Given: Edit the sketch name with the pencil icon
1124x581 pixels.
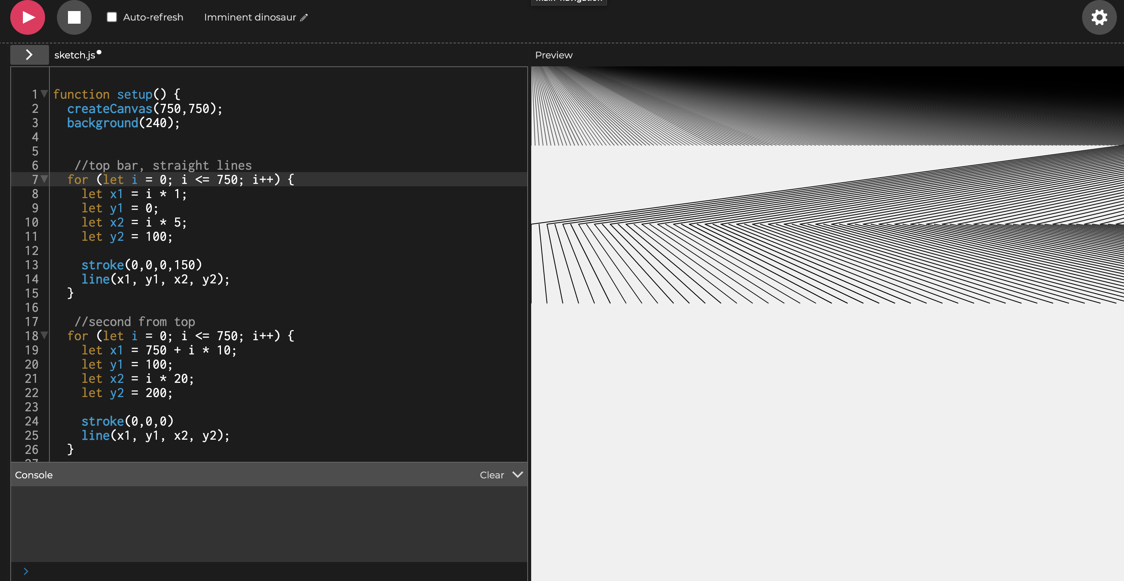Looking at the screenshot, I should [304, 17].
